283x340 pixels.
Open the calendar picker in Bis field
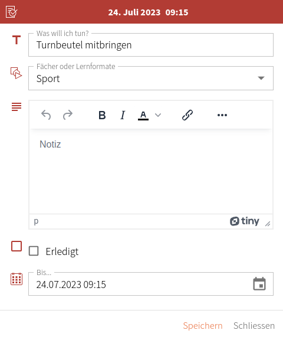259,283
